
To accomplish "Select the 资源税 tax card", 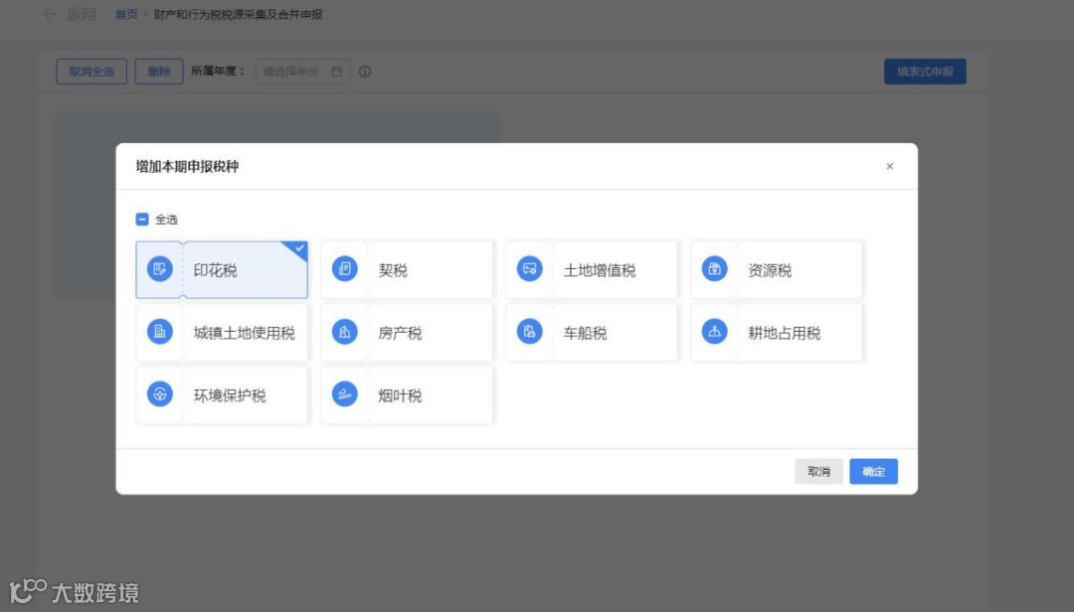I will click(777, 269).
